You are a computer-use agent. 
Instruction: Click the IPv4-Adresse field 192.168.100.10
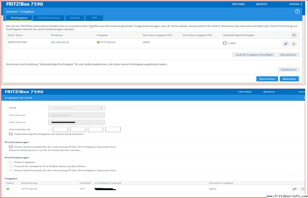(x=77, y=115)
